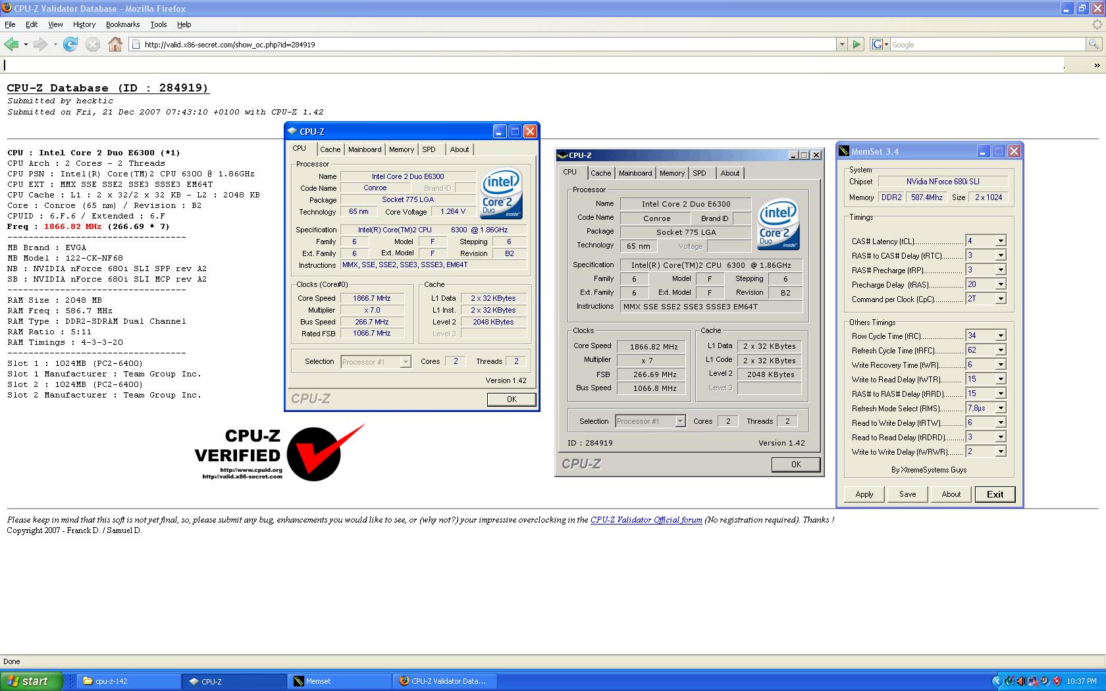The width and height of the screenshot is (1106, 691).
Task: Open Command per Clock dropdown
Action: 1000,299
